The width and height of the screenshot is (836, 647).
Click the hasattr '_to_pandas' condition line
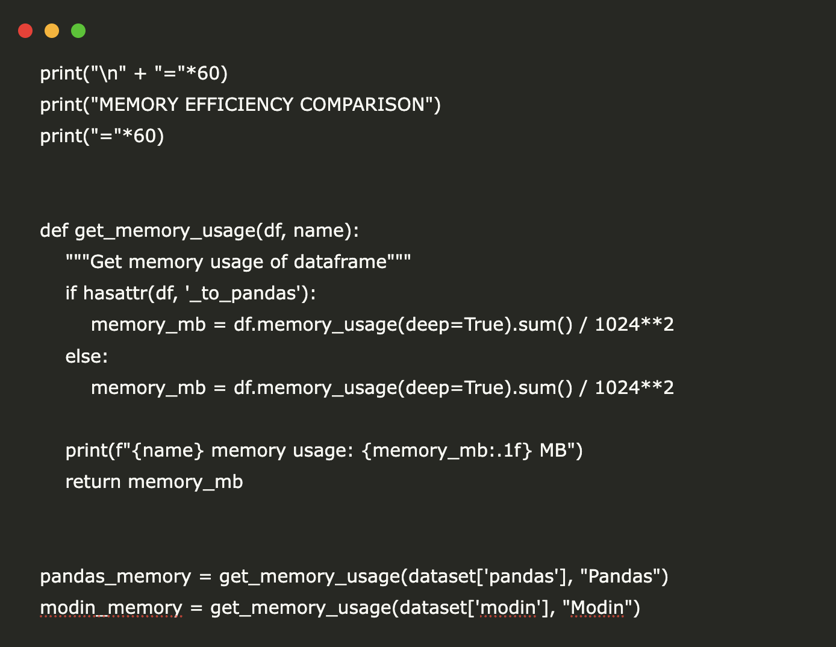190,293
